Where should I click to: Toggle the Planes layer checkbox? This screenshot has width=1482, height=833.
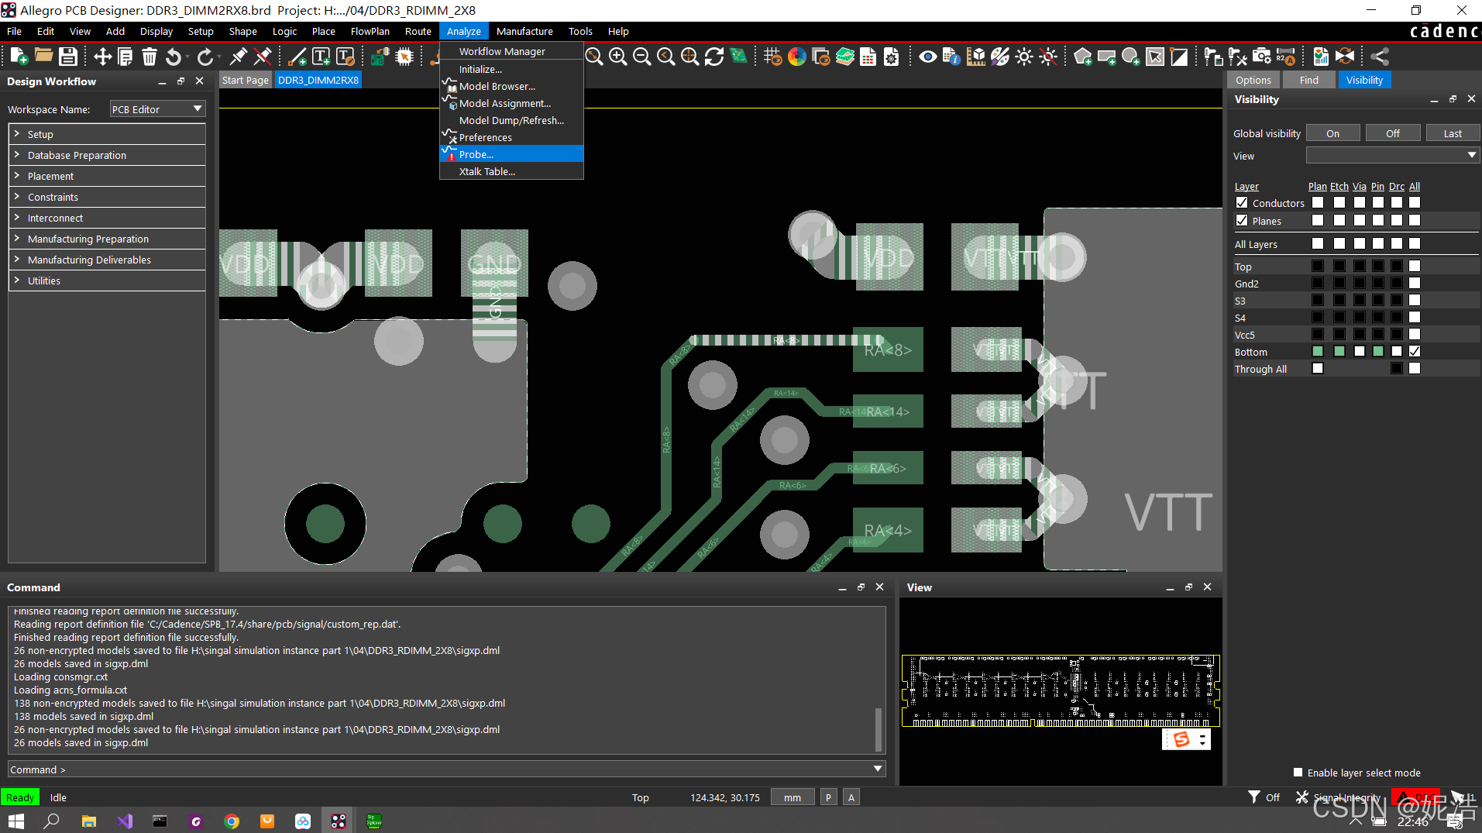point(1242,221)
